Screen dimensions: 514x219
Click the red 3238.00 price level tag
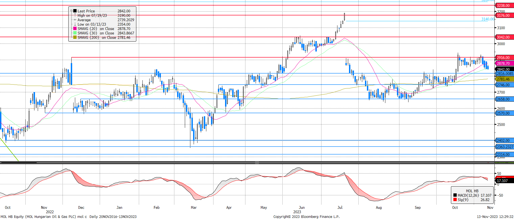pos(504,6)
